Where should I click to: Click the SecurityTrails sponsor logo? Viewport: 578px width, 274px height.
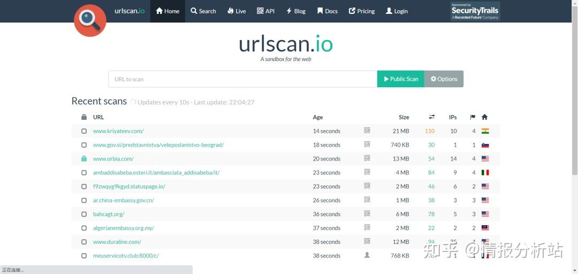(475, 11)
